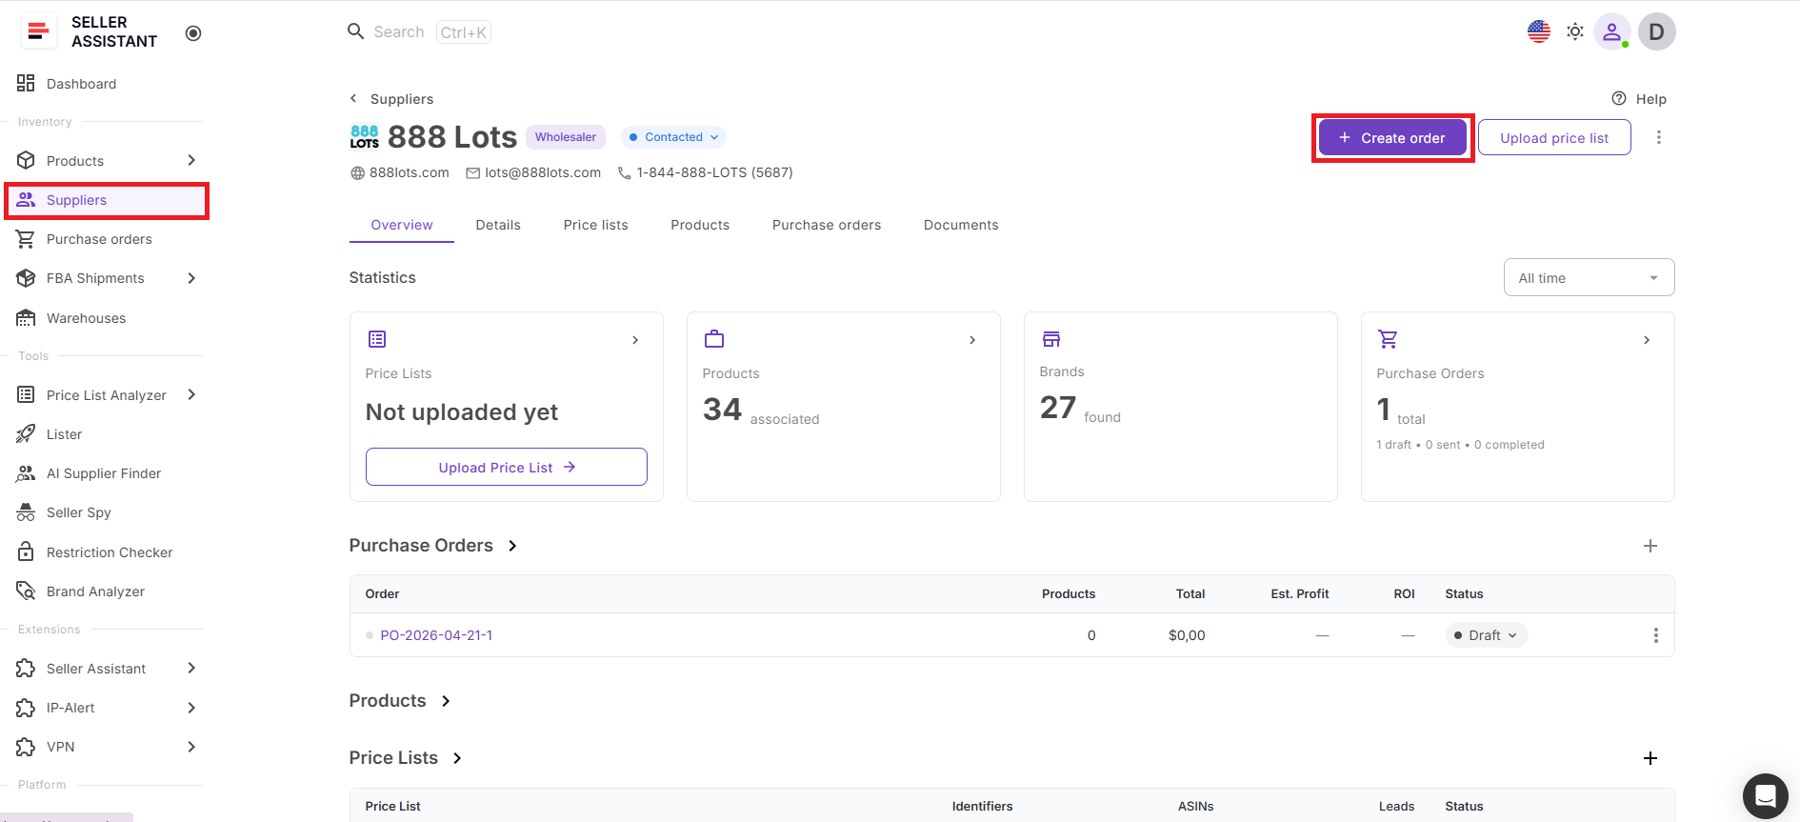This screenshot has width=1800, height=822.
Task: Click the Purchase orders cart icon
Action: 26,239
